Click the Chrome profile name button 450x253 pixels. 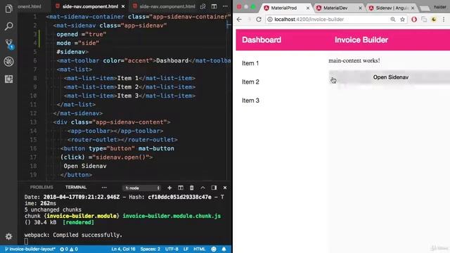point(439,7)
